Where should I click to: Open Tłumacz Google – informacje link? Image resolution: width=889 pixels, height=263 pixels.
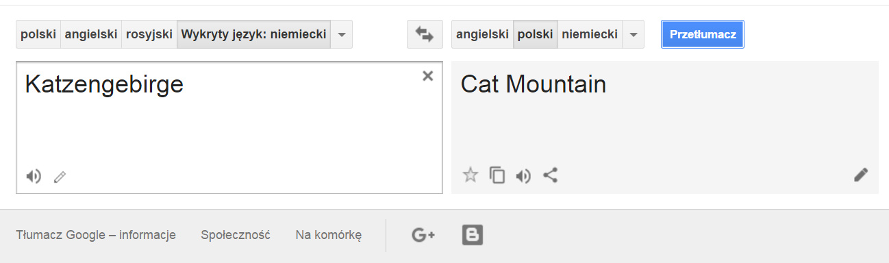[x=96, y=235]
